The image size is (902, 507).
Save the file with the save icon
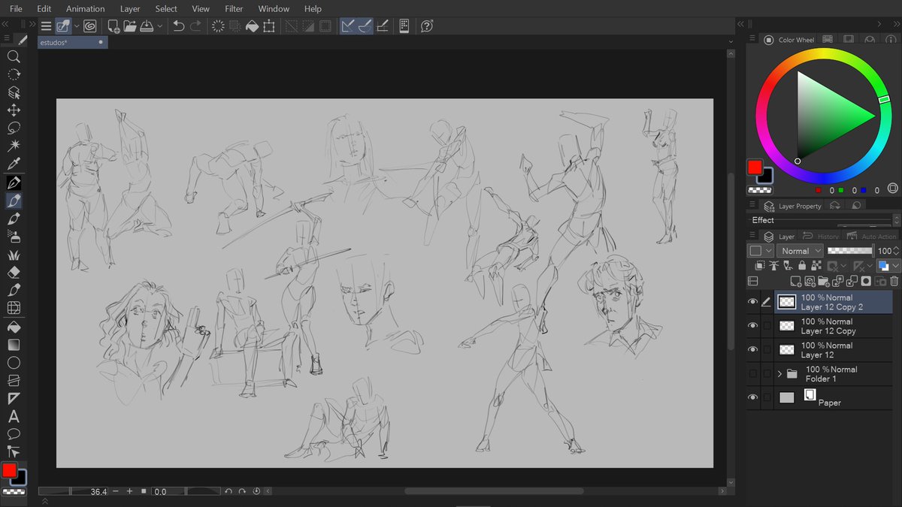(146, 26)
